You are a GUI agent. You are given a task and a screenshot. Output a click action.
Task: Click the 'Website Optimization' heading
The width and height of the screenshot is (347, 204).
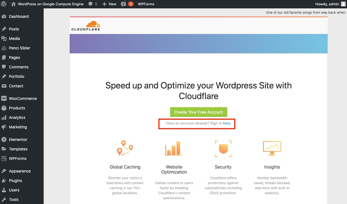point(174,169)
